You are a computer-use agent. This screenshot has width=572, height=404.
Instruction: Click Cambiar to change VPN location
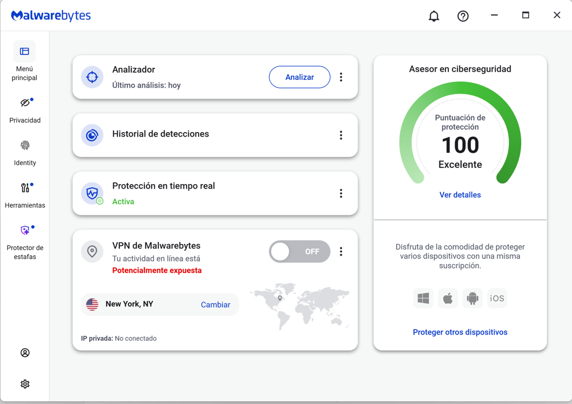point(215,305)
